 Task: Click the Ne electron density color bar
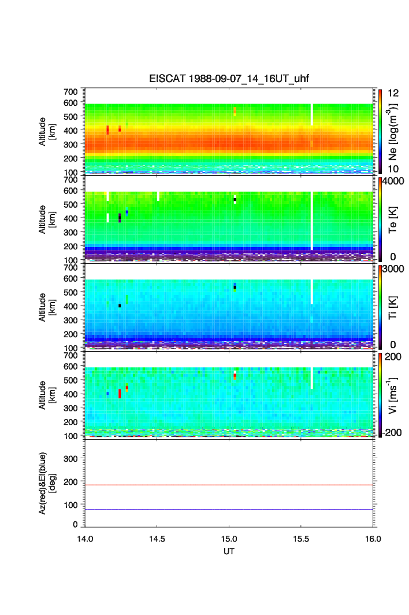tap(380, 131)
